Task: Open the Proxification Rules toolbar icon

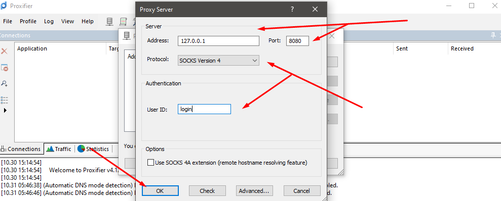Action: 123,21
